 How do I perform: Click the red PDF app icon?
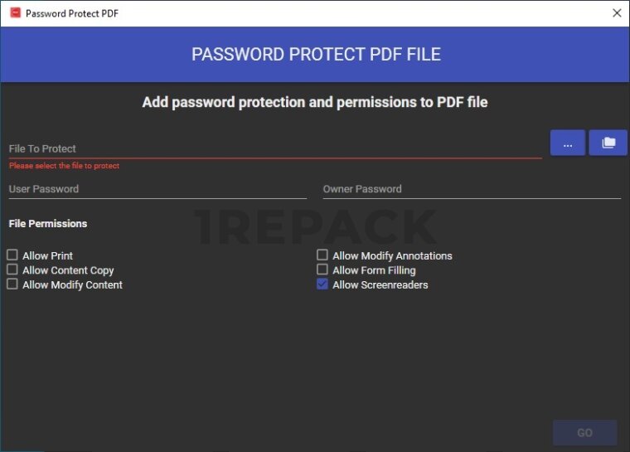point(15,13)
